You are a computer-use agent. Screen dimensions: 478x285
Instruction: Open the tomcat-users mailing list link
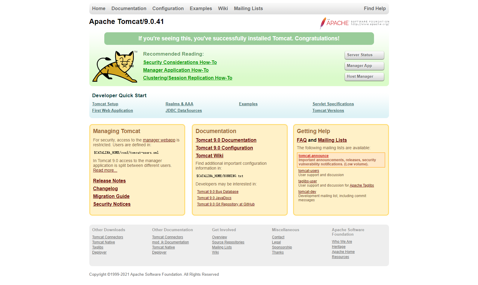[x=308, y=171]
